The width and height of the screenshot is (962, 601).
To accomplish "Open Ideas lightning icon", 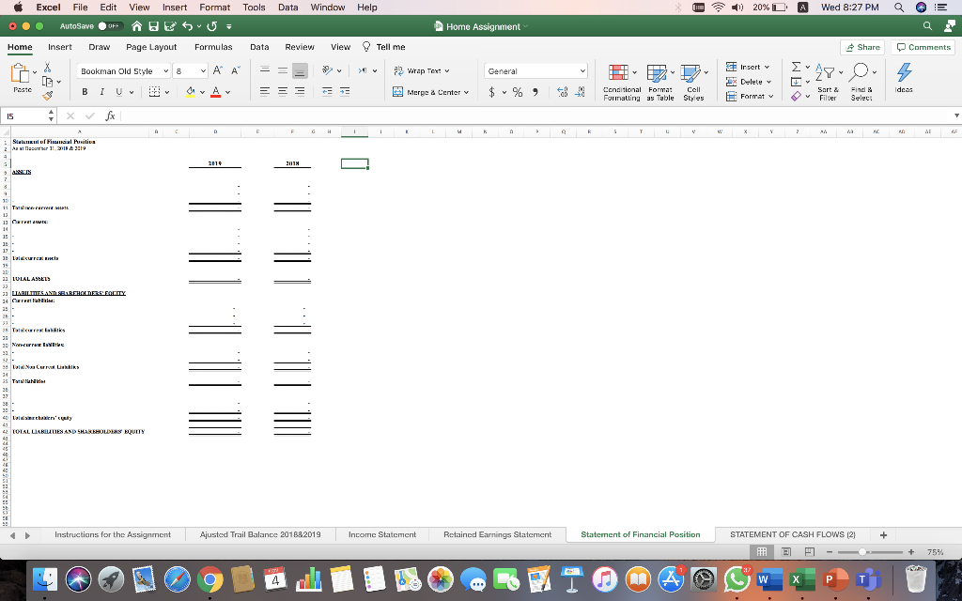I will [x=904, y=78].
